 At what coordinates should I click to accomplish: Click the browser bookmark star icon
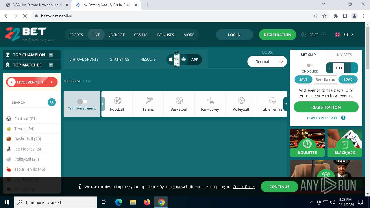(x=324, y=16)
